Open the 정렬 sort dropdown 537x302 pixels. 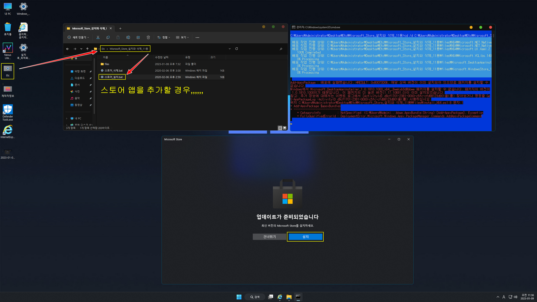click(x=164, y=37)
